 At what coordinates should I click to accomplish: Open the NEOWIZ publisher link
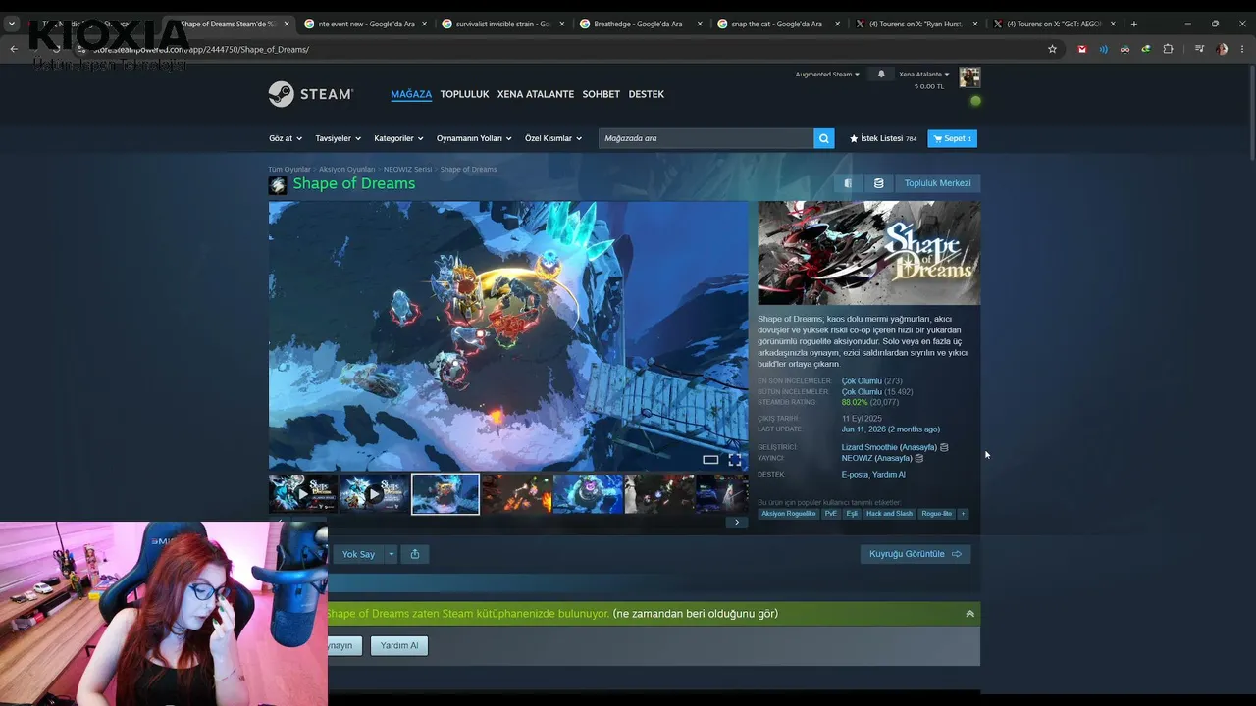(857, 458)
